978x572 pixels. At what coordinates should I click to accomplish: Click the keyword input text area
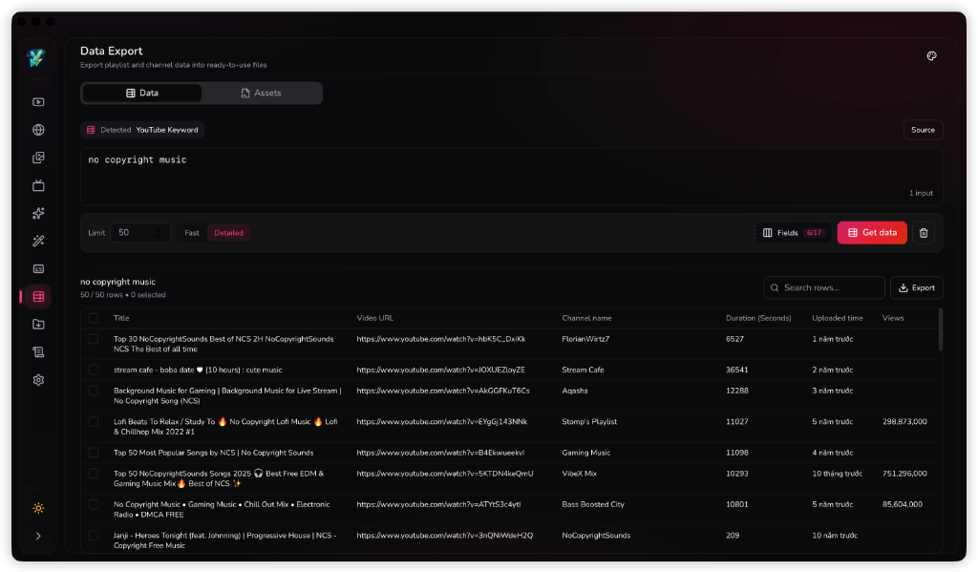pos(511,177)
